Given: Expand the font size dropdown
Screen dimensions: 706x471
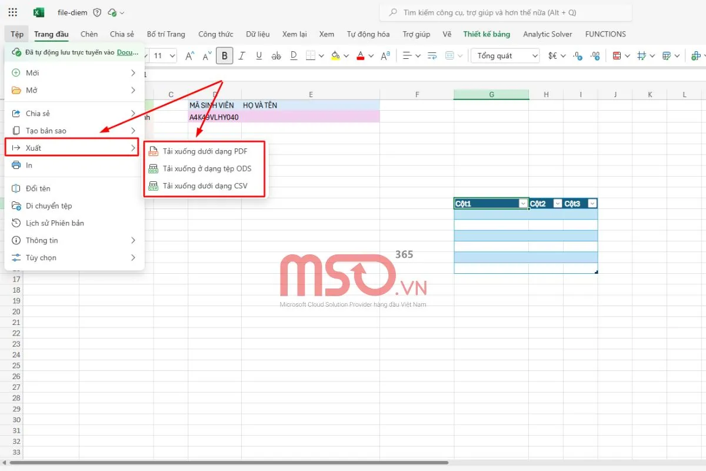Looking at the screenshot, I should tap(172, 56).
